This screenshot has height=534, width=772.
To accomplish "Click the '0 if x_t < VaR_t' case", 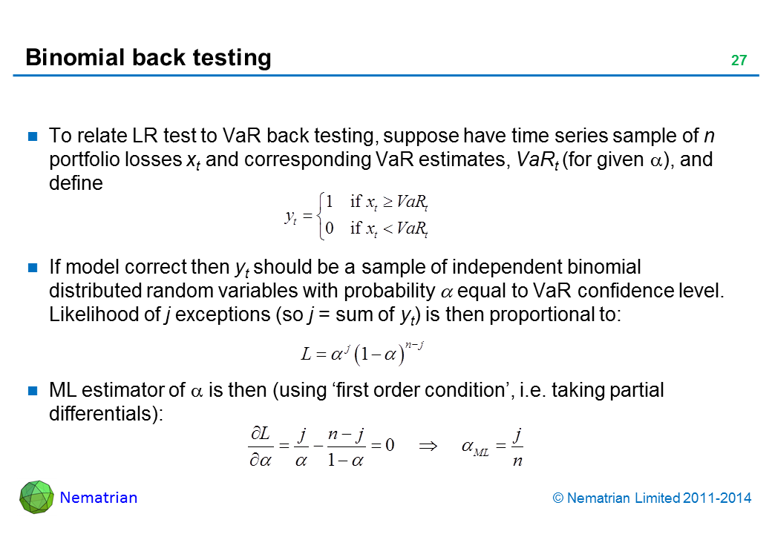I will point(376,229).
